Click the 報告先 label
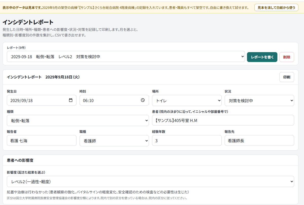This screenshot has width=304, height=205. [x=230, y=132]
